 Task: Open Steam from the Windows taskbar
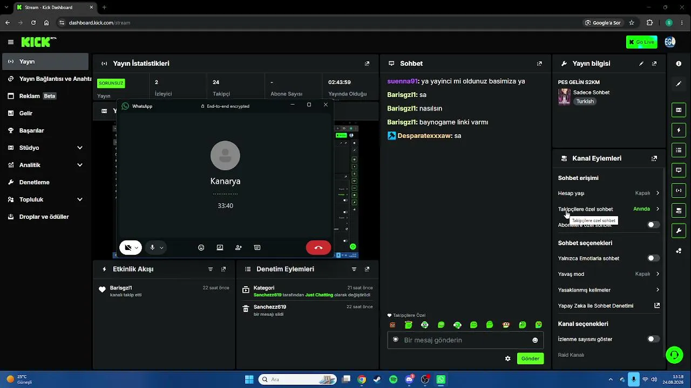point(377,379)
